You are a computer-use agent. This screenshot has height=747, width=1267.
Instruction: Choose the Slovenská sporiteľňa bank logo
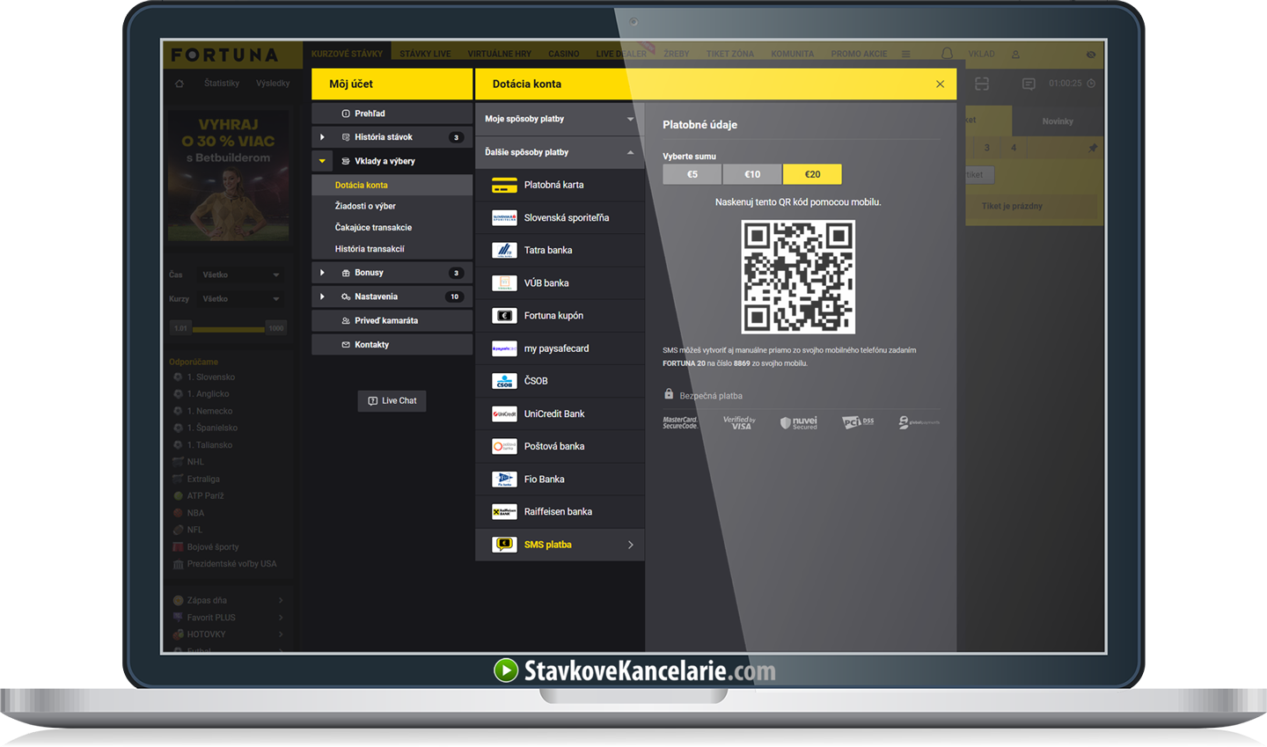(x=504, y=217)
